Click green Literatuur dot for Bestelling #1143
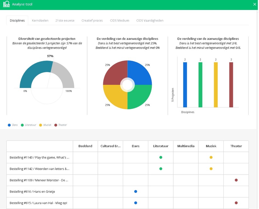 [161, 157]
